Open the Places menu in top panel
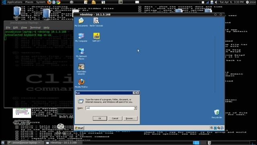 29,2
